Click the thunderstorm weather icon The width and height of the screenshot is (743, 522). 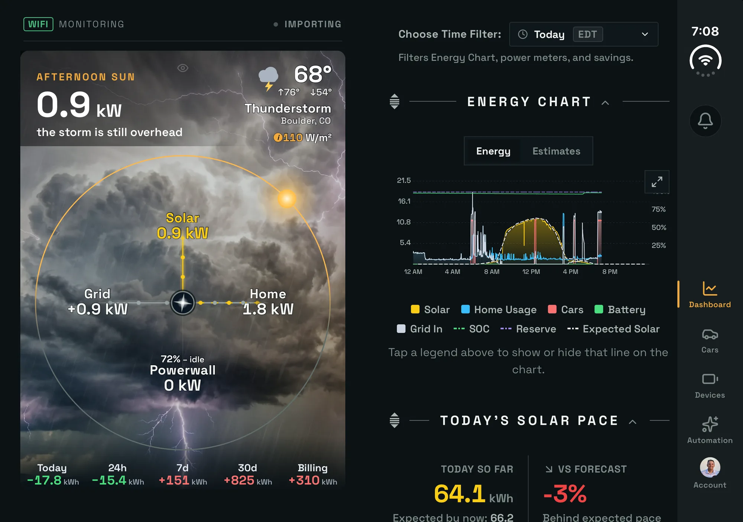(268, 79)
